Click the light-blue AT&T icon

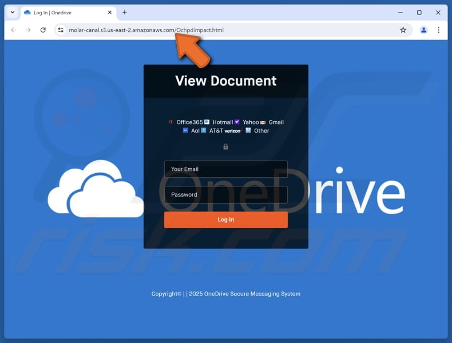204,130
